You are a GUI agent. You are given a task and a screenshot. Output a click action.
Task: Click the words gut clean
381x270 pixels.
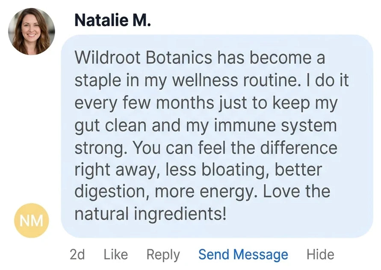tap(111, 125)
